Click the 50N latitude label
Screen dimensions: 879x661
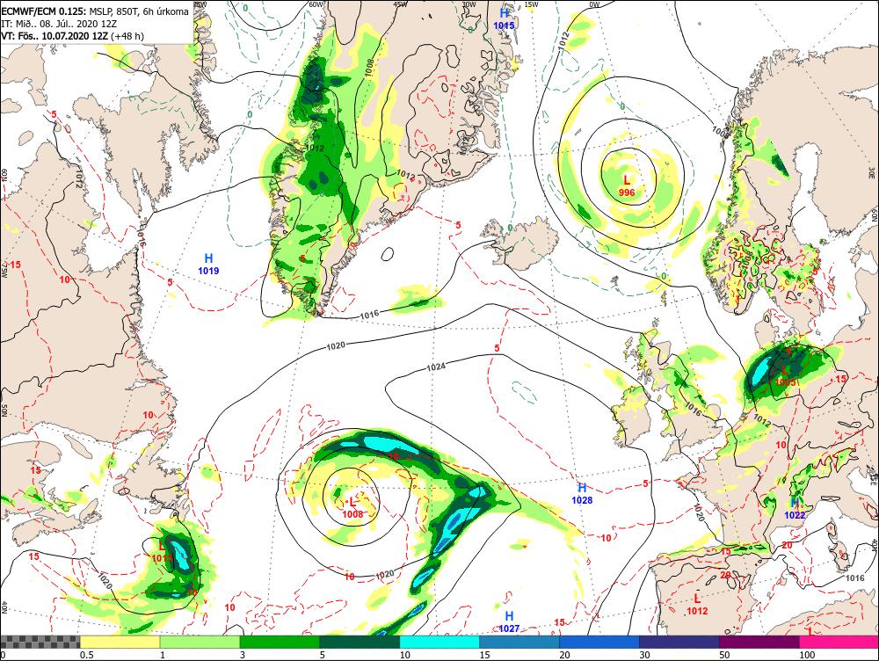coord(4,410)
